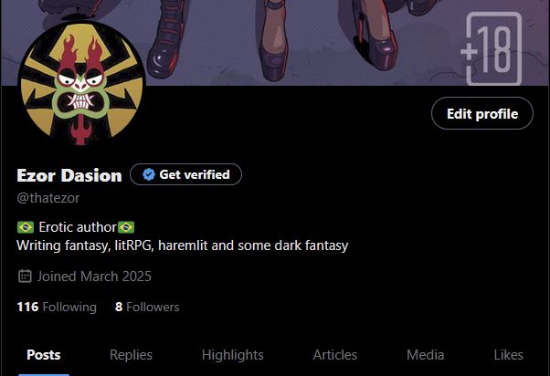Click the Brazil flag emoji before Erotic author
The width and height of the screenshot is (550, 376).
(26, 227)
